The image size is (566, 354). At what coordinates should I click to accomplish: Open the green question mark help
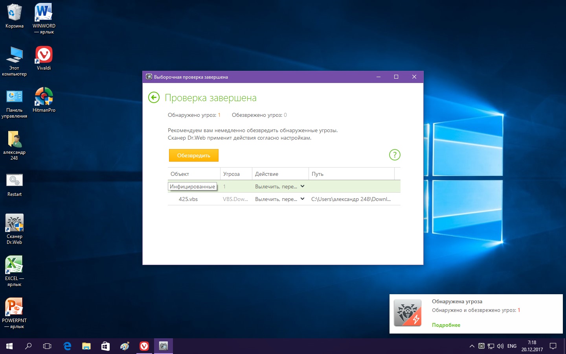click(395, 155)
